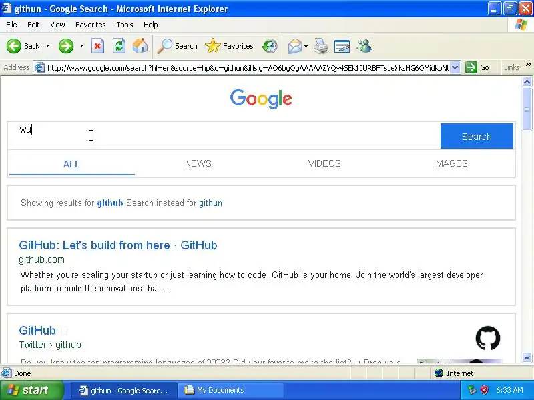Select the ALL results tab
Screen dimensions: 534x400
click(x=71, y=164)
